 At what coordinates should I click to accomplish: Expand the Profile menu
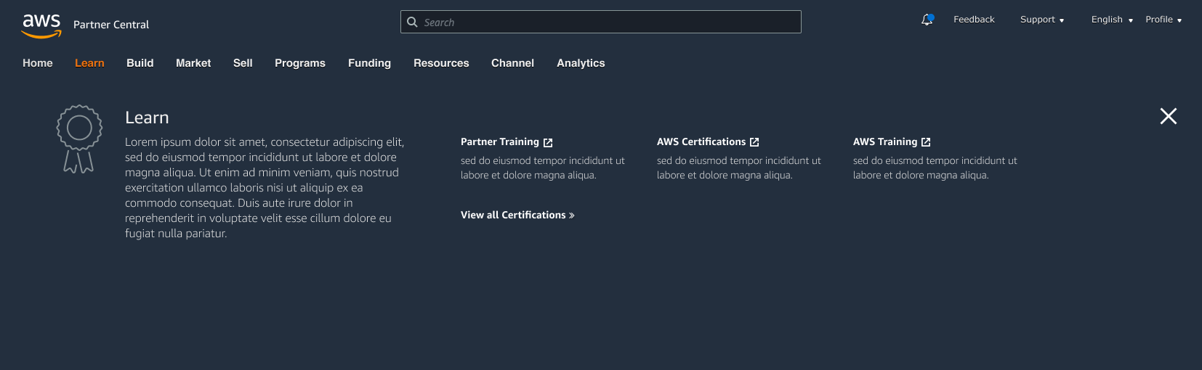[1163, 20]
